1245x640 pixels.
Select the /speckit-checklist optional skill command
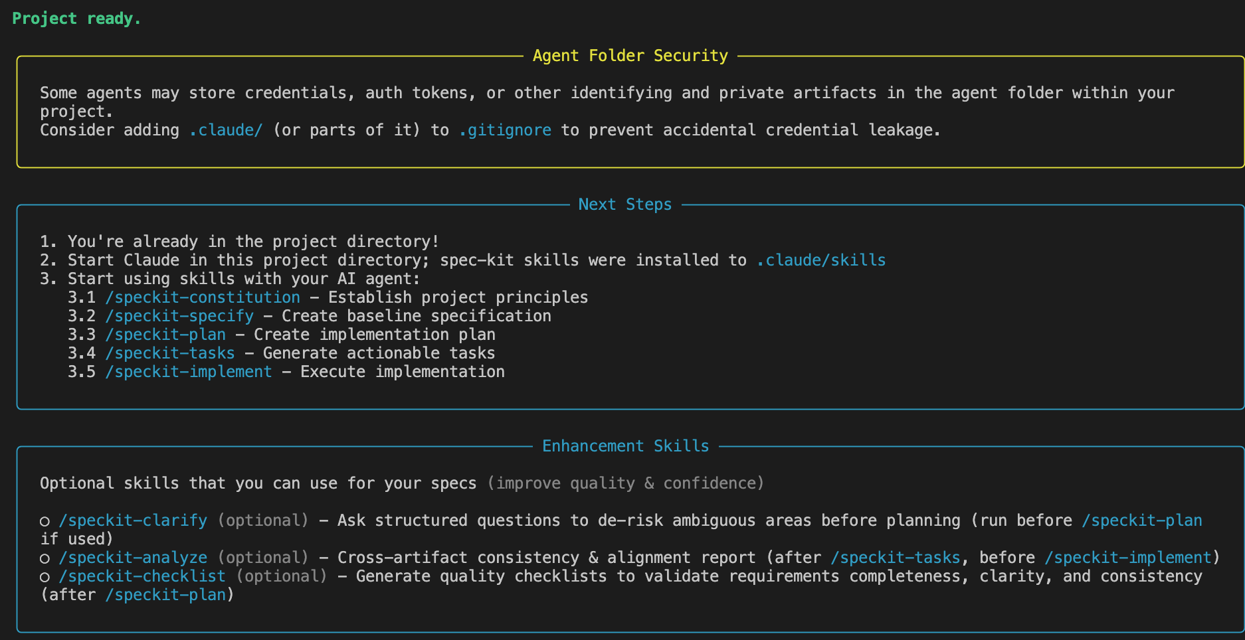point(142,576)
